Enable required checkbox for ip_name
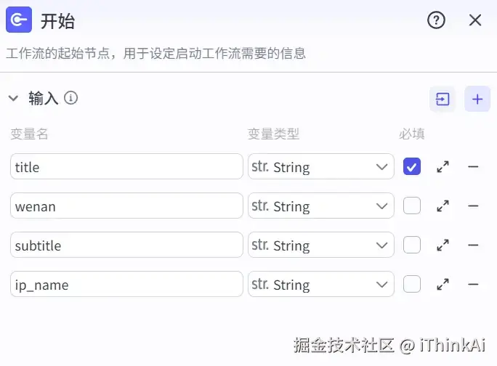Screen dimensions: 497x366 (x=412, y=285)
